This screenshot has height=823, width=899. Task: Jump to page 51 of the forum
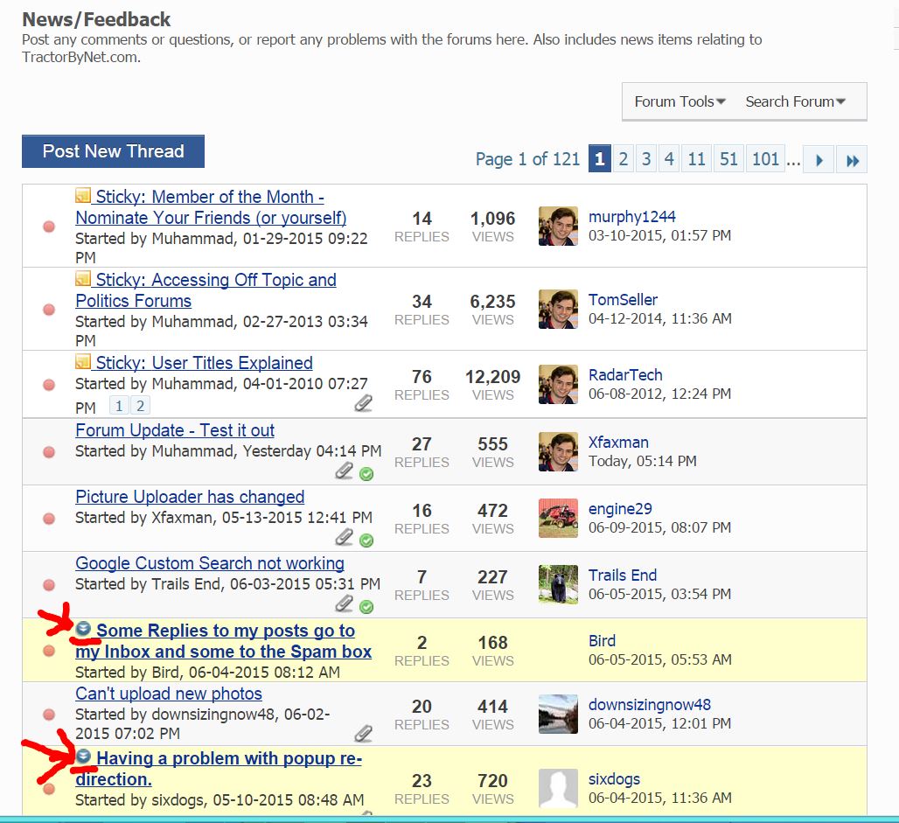(728, 159)
